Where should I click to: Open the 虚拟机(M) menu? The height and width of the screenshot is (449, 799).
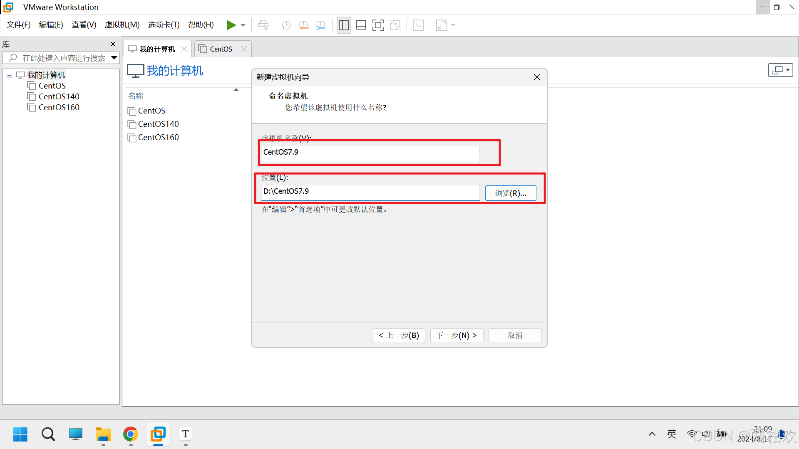pyautogui.click(x=122, y=25)
